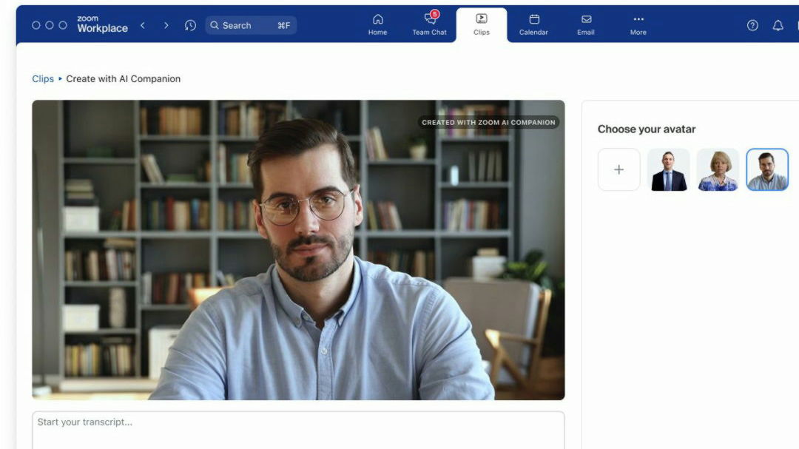Expand the More menu

638,24
